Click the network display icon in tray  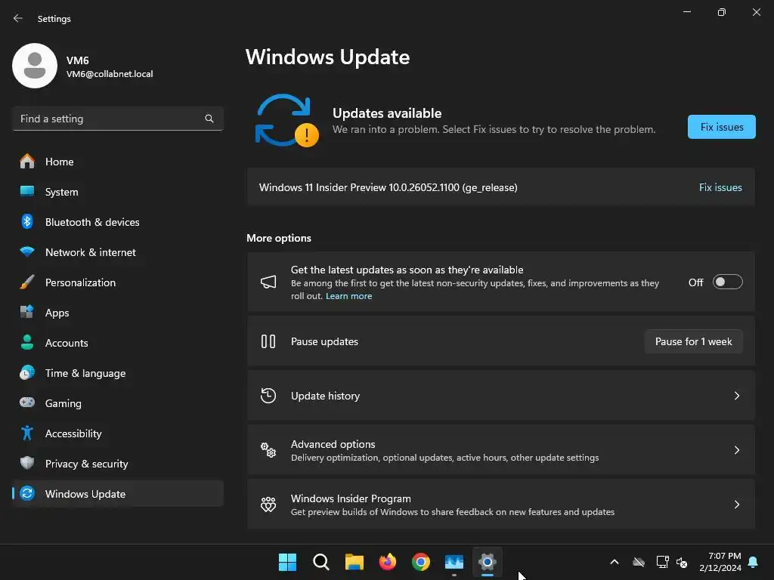662,562
